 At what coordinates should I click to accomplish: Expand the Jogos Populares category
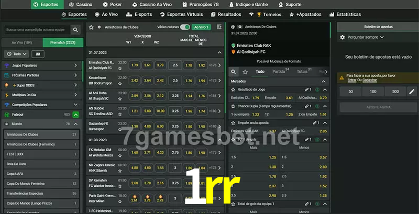click(75, 65)
